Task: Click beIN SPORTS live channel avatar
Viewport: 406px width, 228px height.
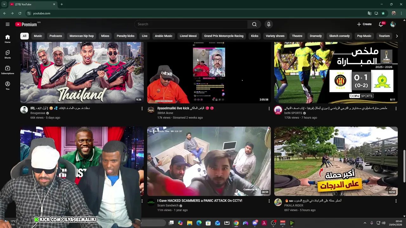Action: [x=278, y=110]
